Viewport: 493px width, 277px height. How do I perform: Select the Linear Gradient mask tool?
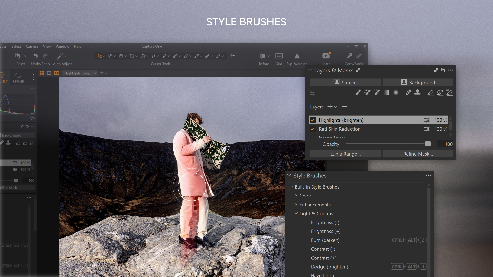pyautogui.click(x=386, y=93)
